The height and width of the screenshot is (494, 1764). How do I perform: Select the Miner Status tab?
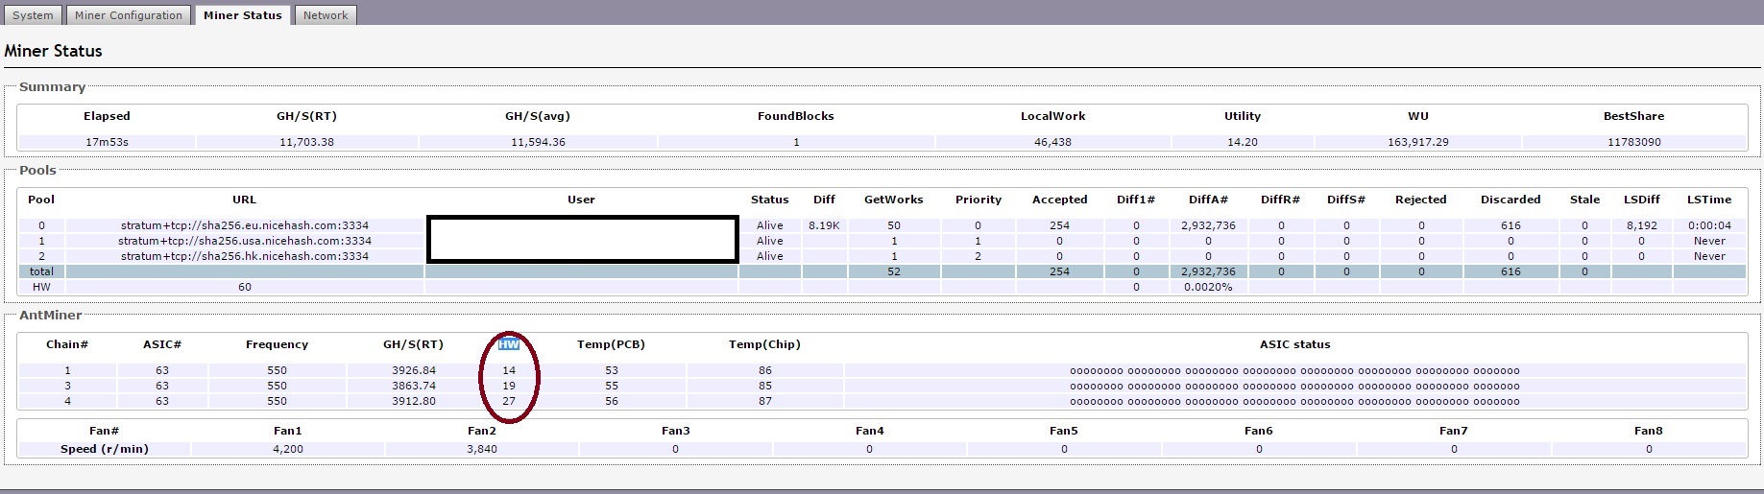click(x=242, y=15)
